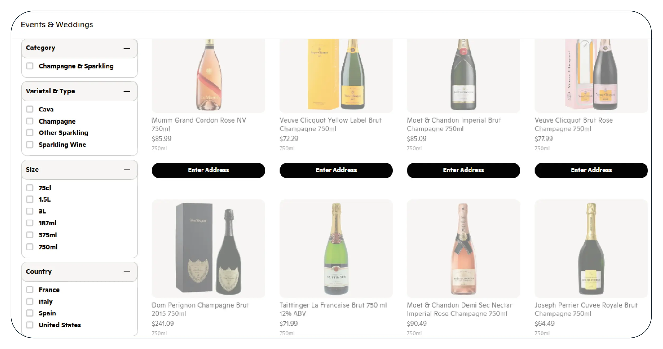Collapse the Size filter section
663x349 pixels.
point(127,170)
